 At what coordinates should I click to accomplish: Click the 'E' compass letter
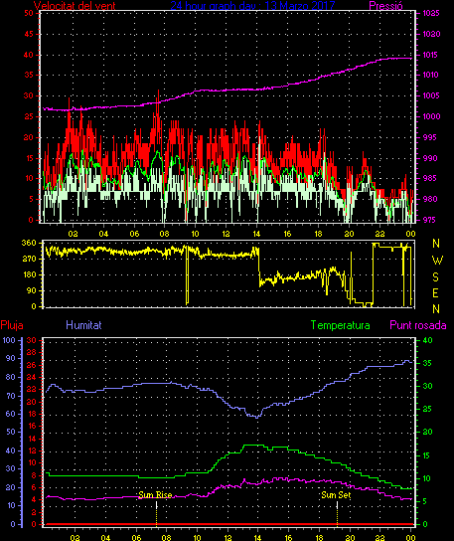tap(435, 293)
